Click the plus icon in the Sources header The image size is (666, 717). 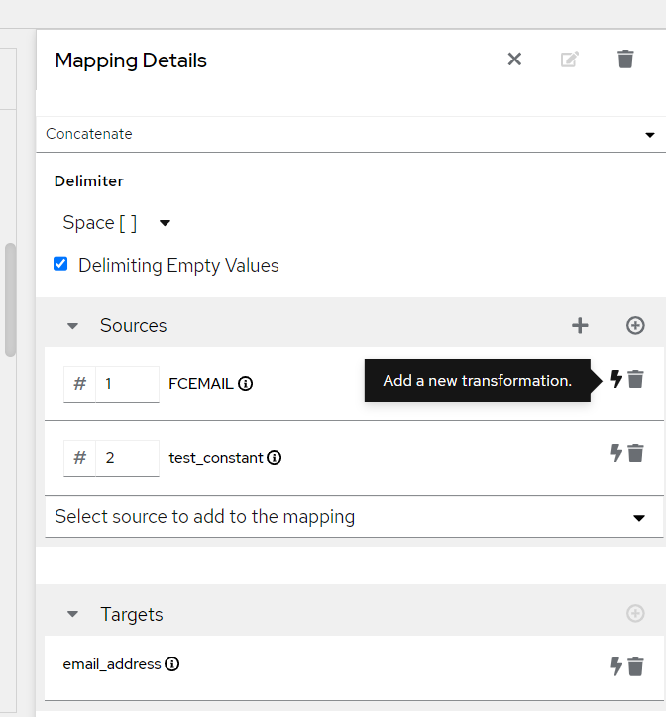[580, 325]
